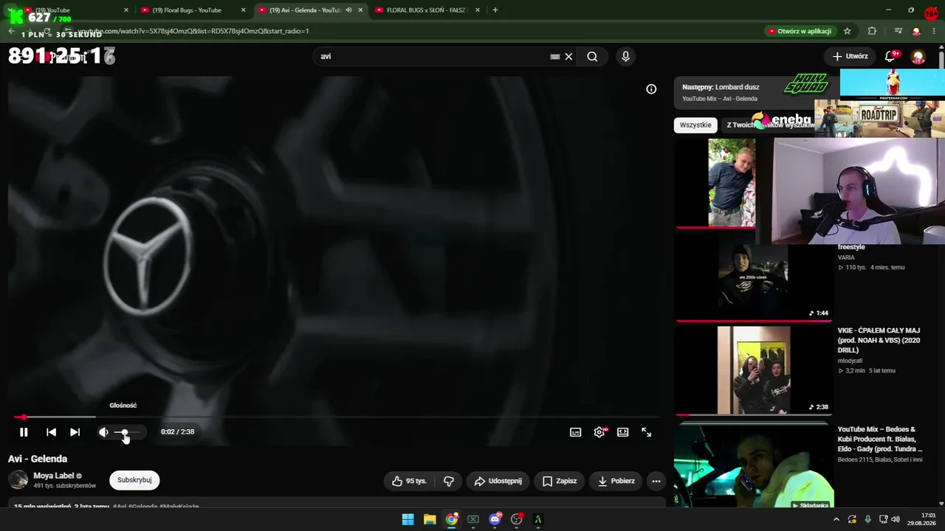Download video with Pobierz button
Screen dimensions: 945x531
click(616, 481)
